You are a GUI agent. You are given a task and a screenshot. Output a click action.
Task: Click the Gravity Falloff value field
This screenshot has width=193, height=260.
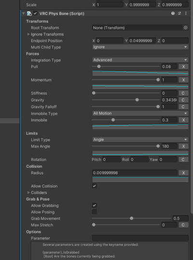point(169,107)
